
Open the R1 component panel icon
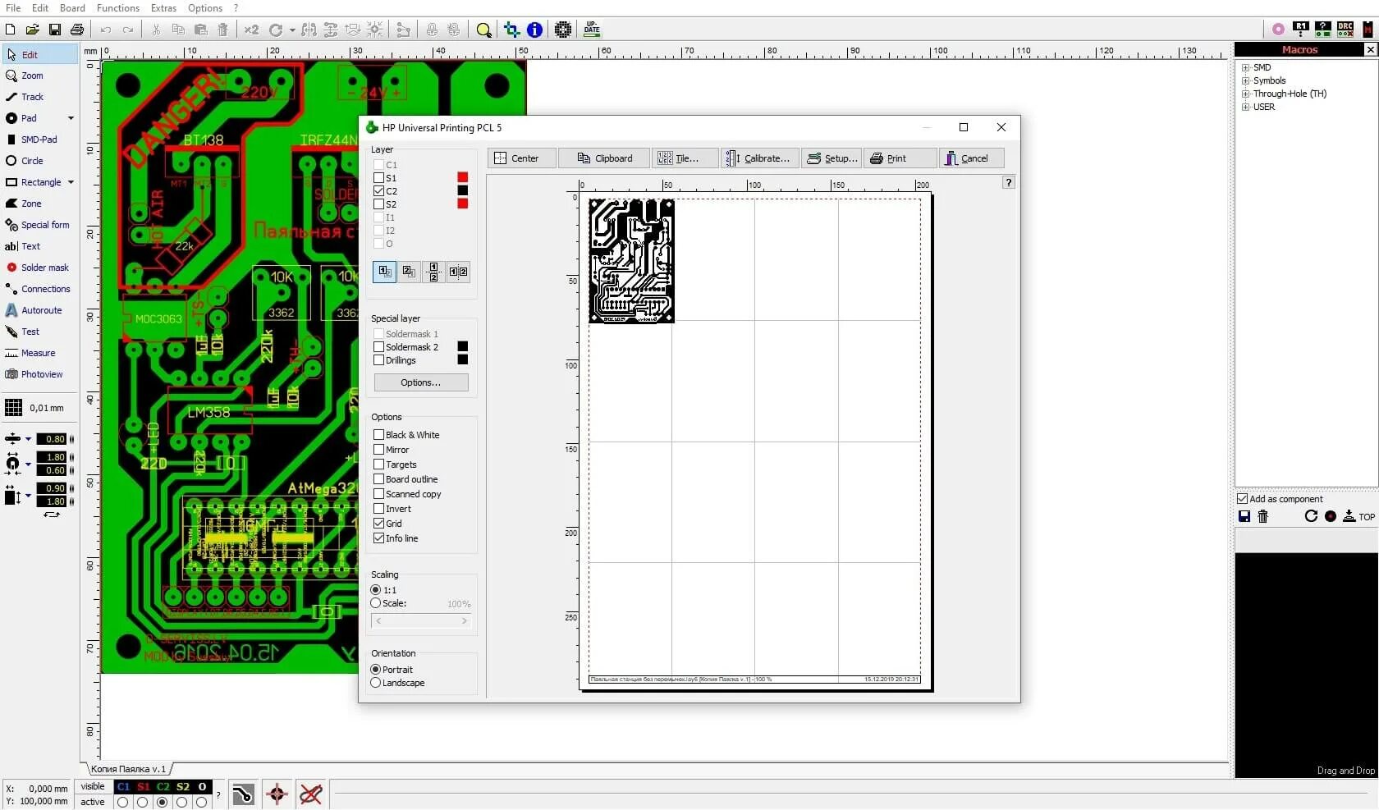1300,30
